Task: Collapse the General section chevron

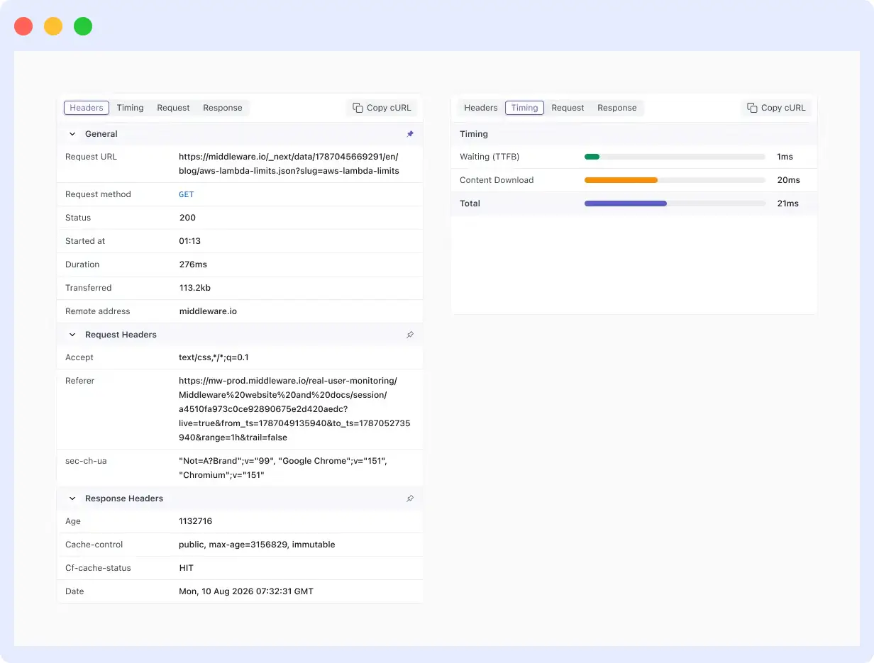Action: (x=72, y=134)
